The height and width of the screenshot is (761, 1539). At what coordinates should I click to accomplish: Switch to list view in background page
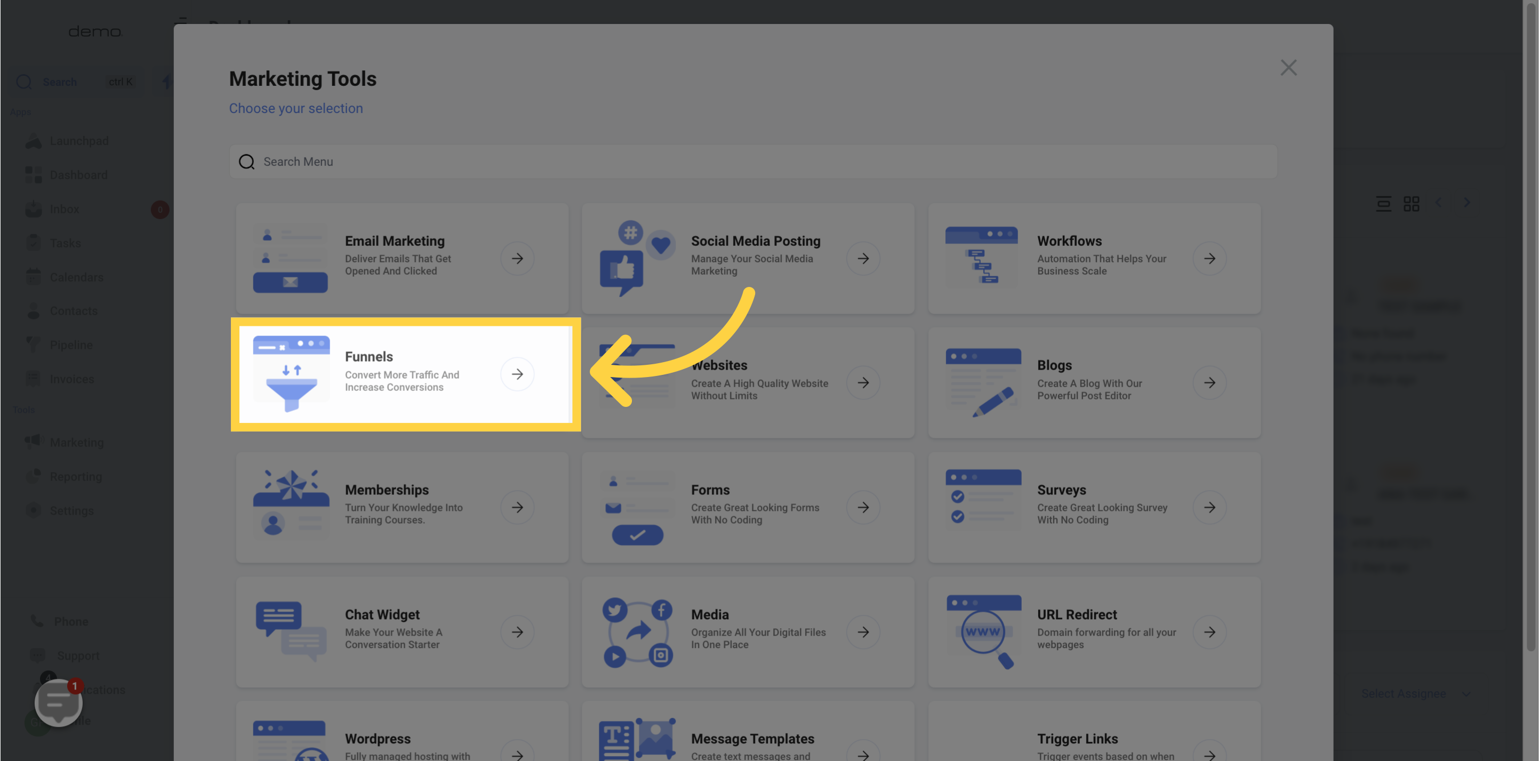point(1383,204)
